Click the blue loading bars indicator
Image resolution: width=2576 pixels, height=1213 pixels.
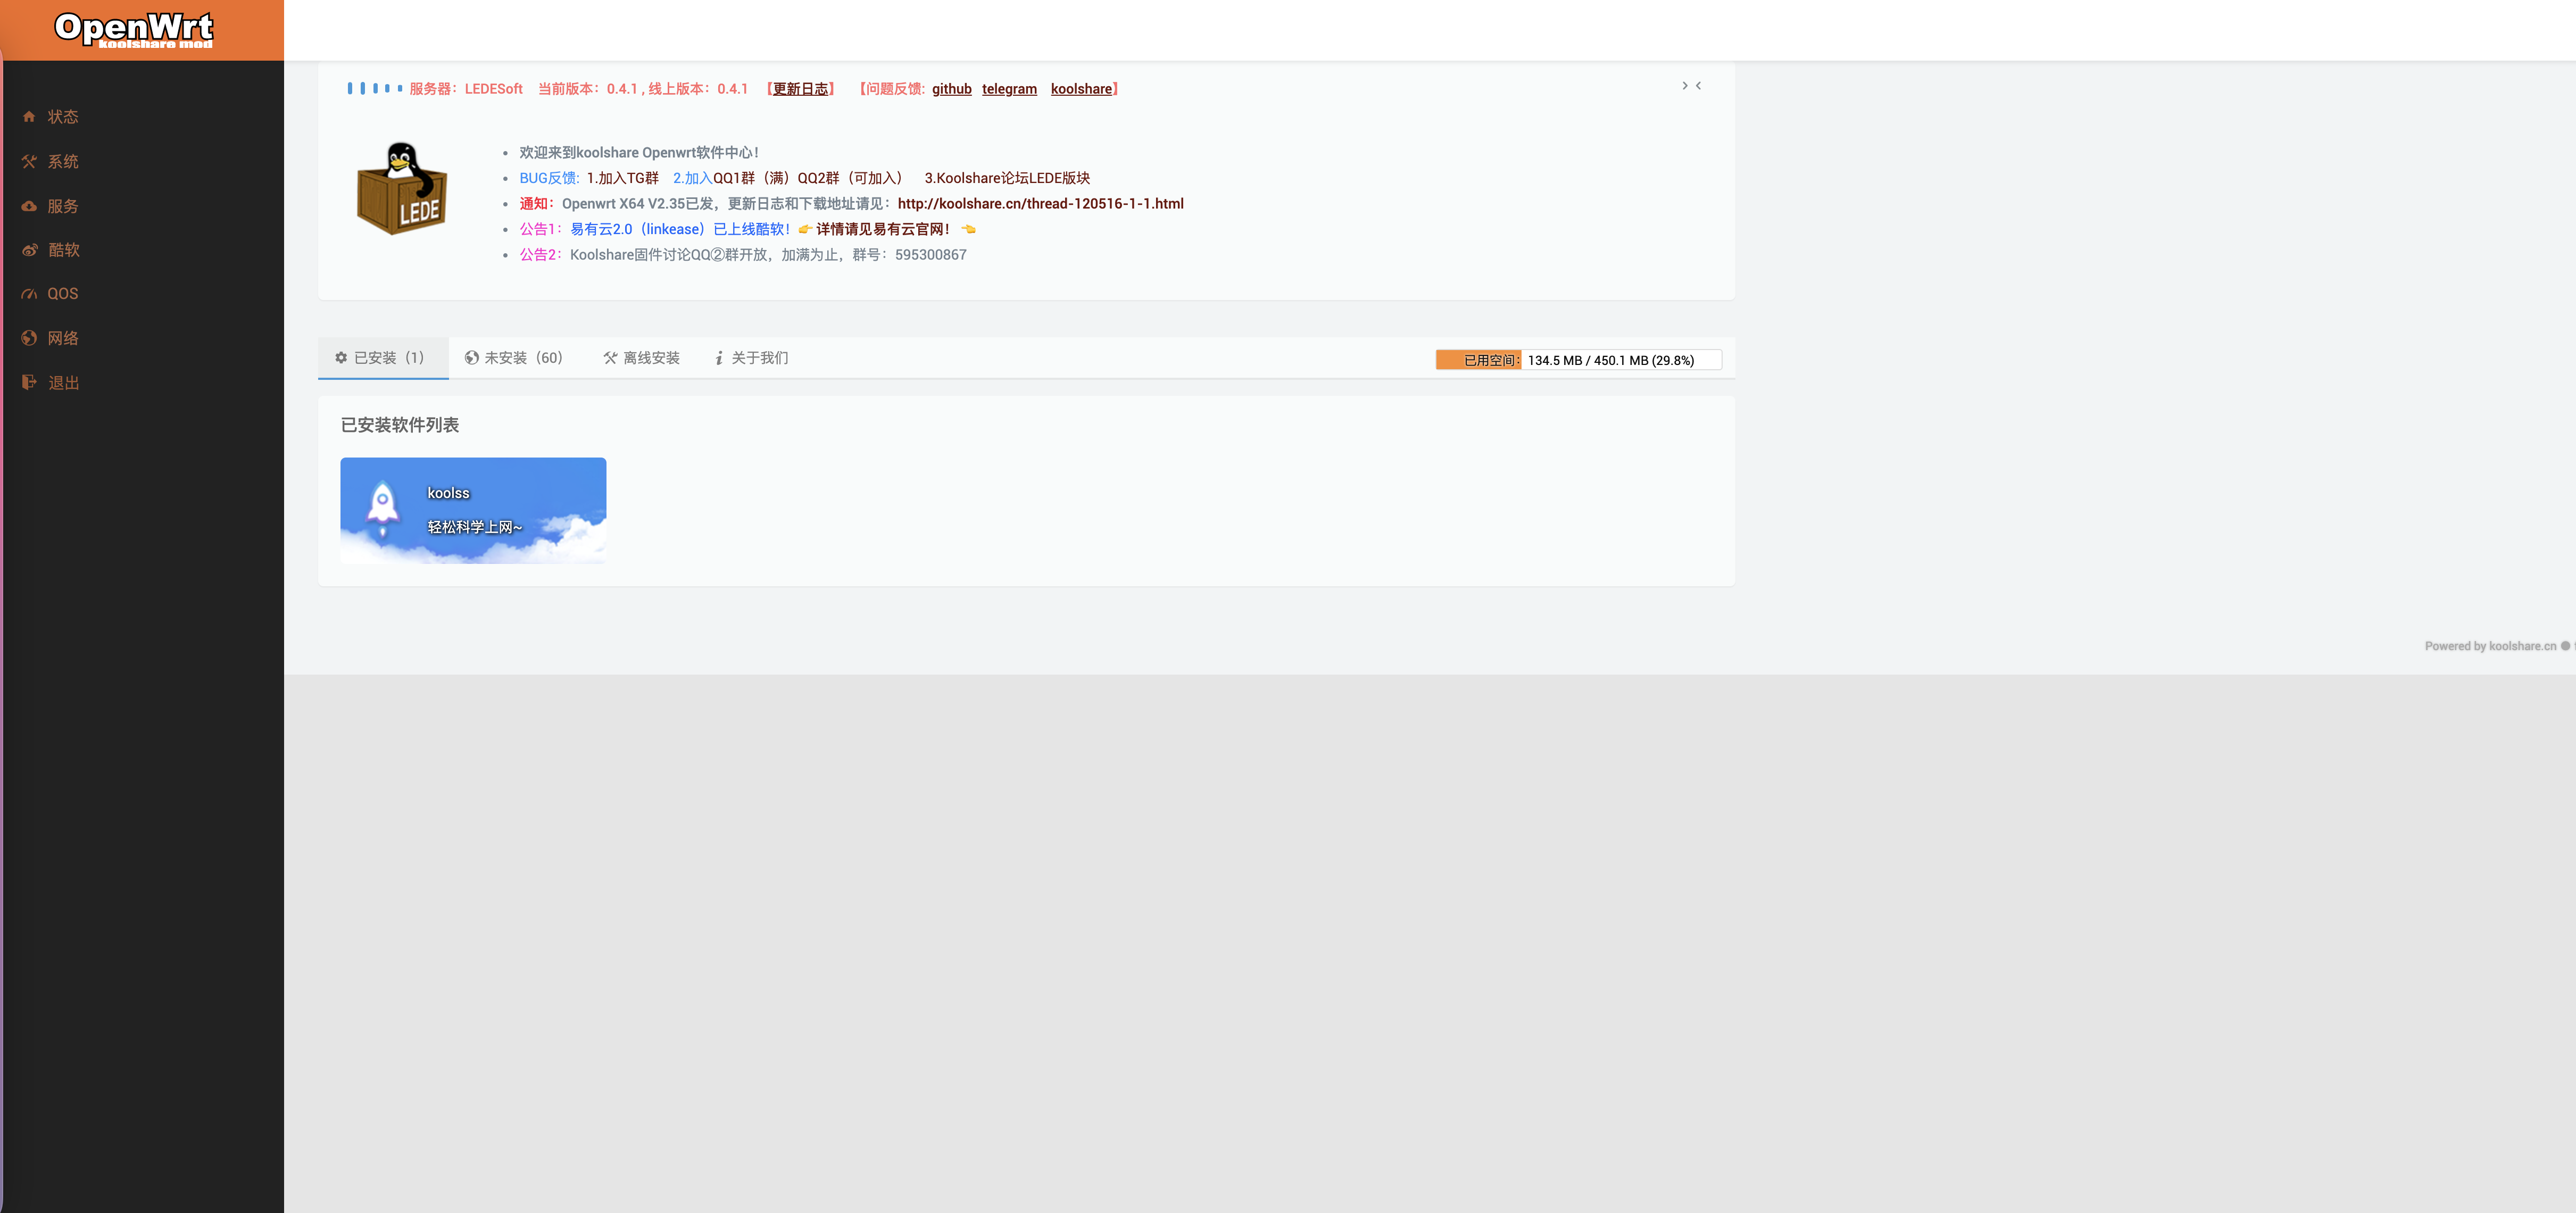pos(375,89)
